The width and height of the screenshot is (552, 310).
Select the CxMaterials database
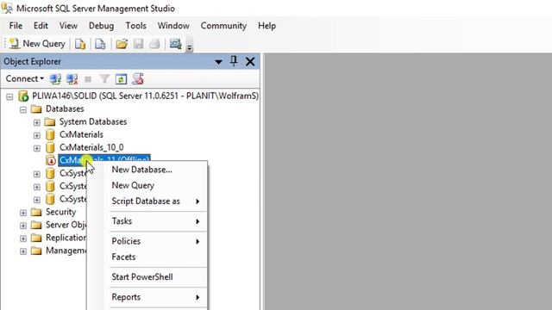point(81,134)
